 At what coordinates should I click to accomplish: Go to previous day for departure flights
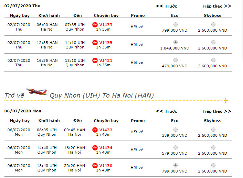166,6
